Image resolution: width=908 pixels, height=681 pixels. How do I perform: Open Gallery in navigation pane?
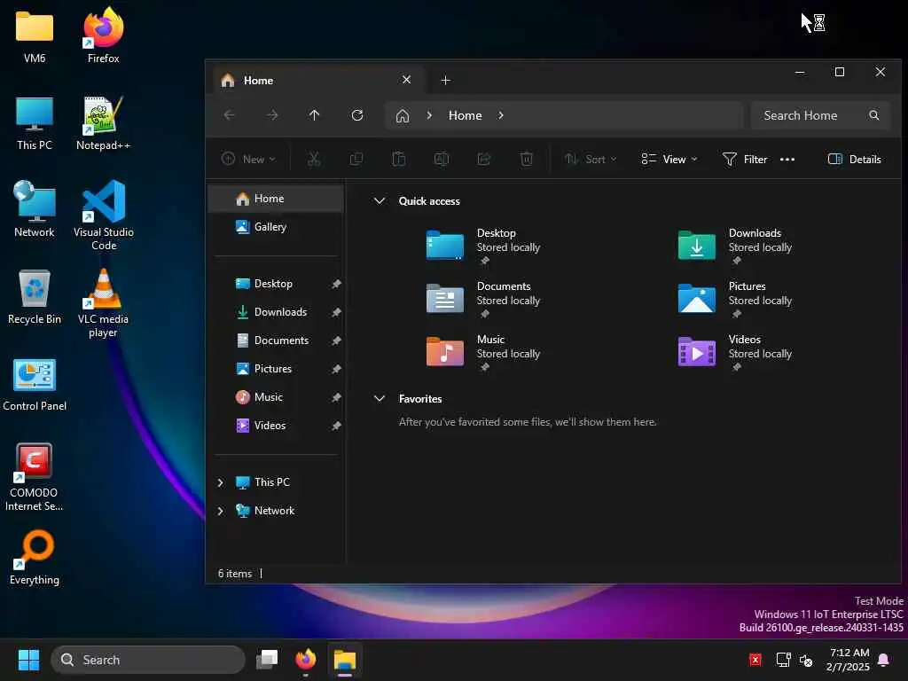276,227
